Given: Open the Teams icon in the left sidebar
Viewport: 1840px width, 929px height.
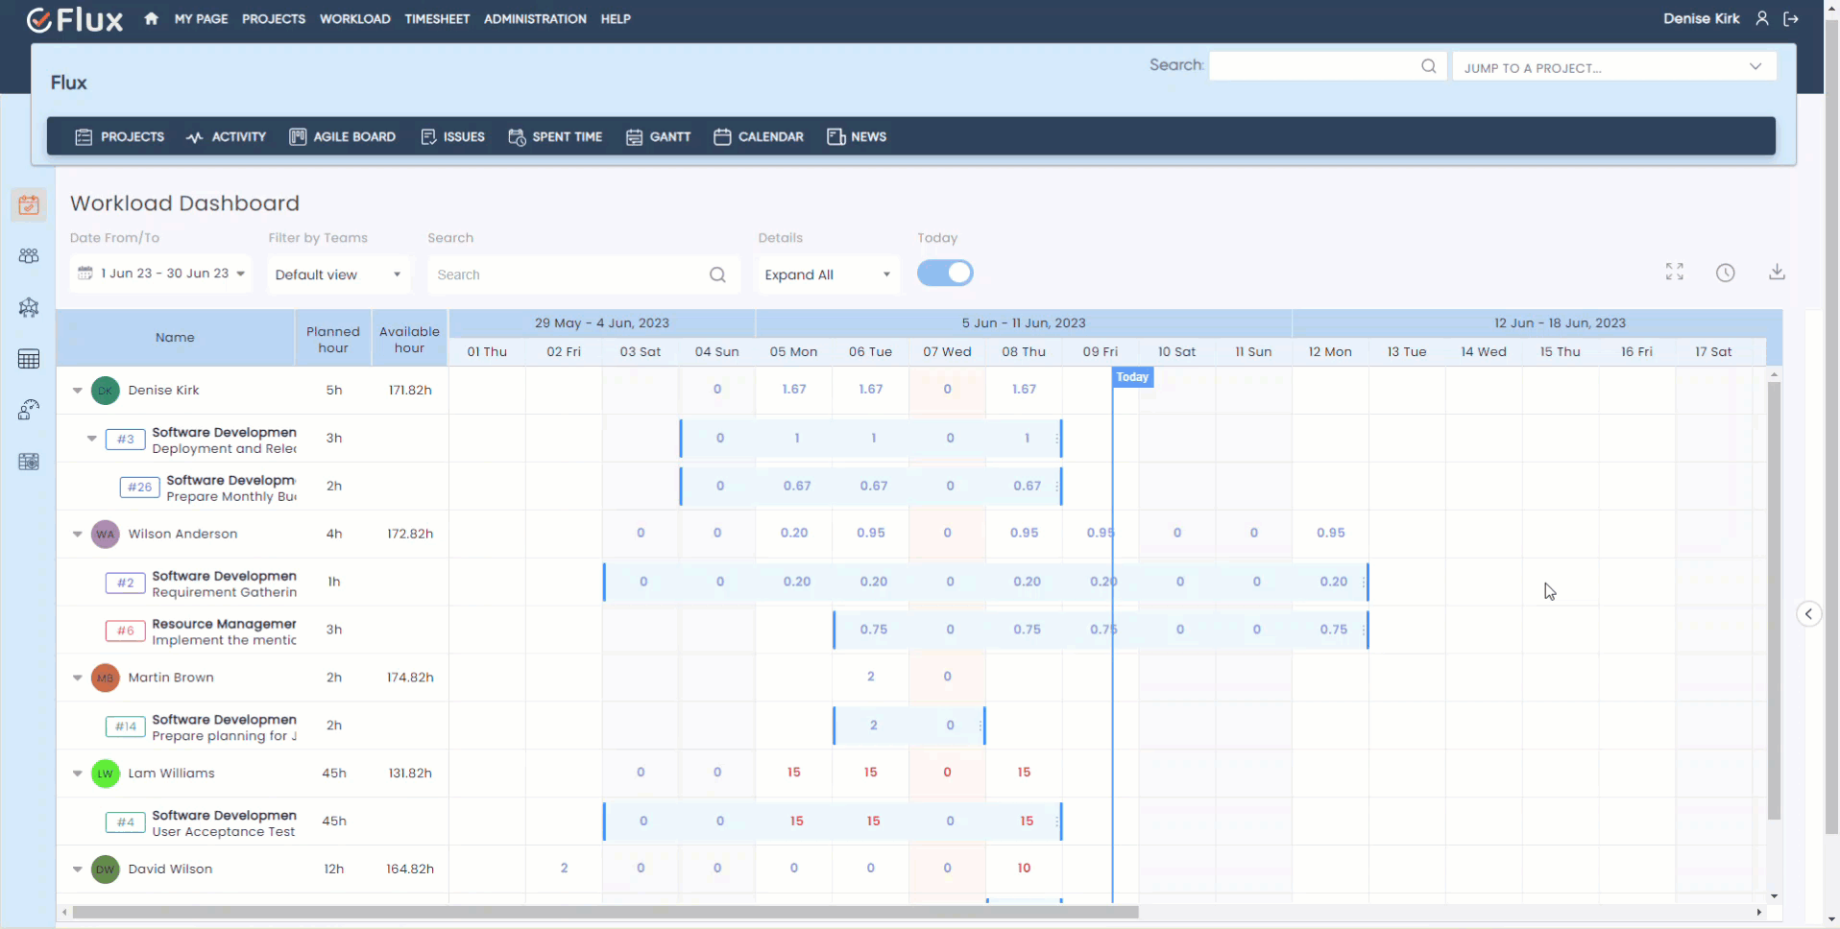Looking at the screenshot, I should 29,256.
